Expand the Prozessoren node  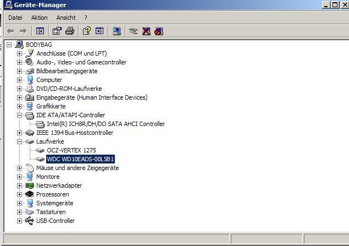coord(19,194)
